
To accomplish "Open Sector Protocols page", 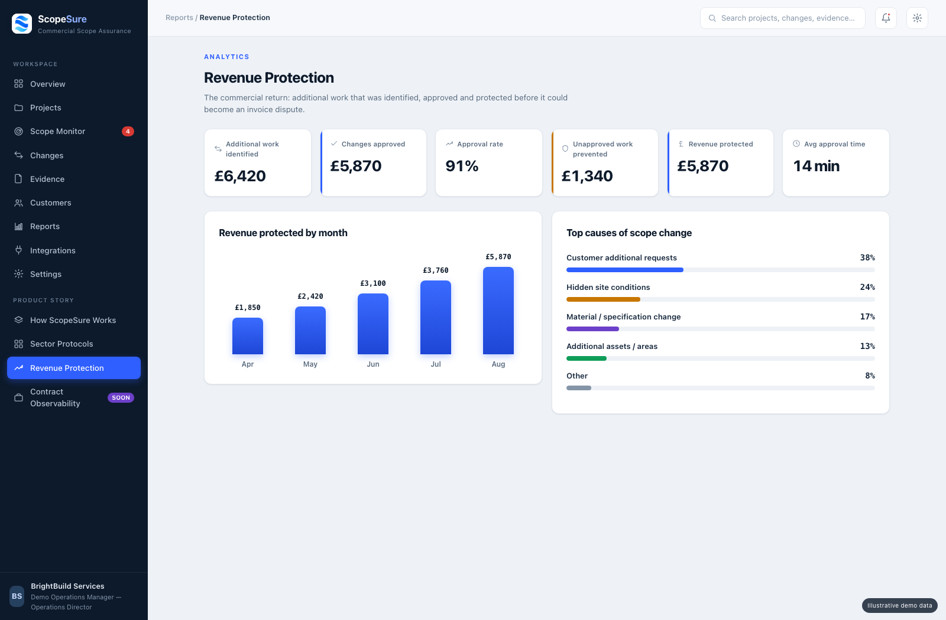I will 74,344.
